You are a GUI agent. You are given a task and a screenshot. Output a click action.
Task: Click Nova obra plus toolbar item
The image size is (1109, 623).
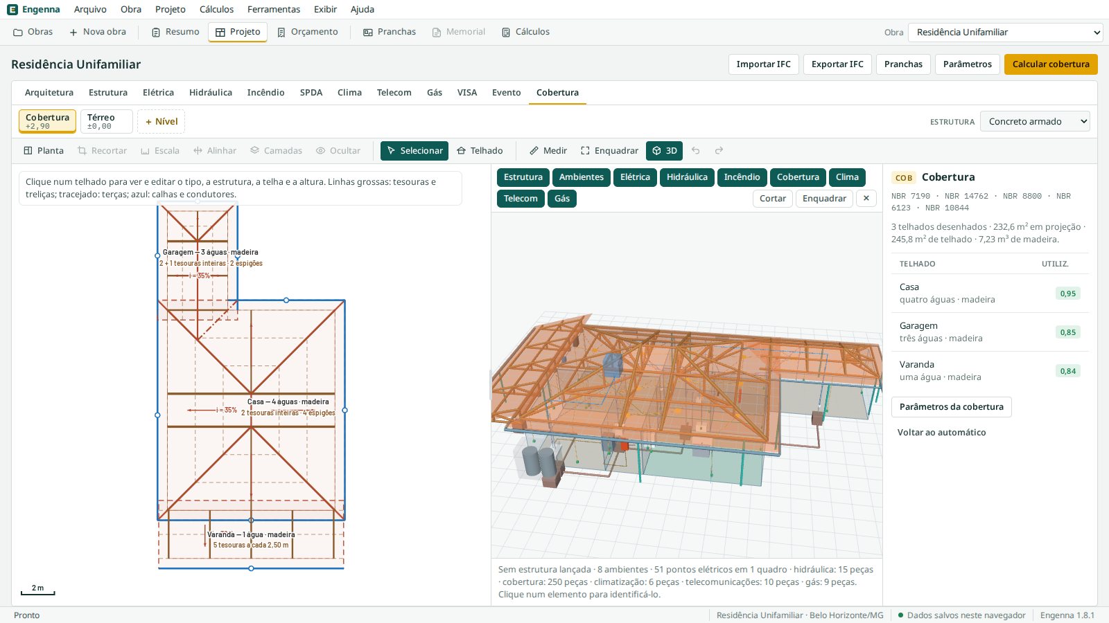(x=98, y=32)
